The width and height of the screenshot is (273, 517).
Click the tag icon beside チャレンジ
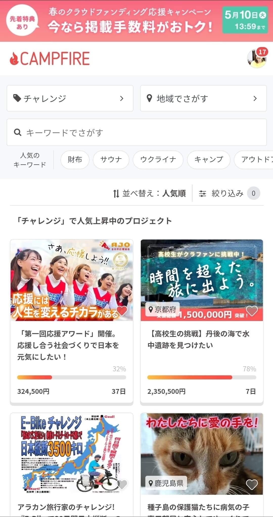click(17, 98)
